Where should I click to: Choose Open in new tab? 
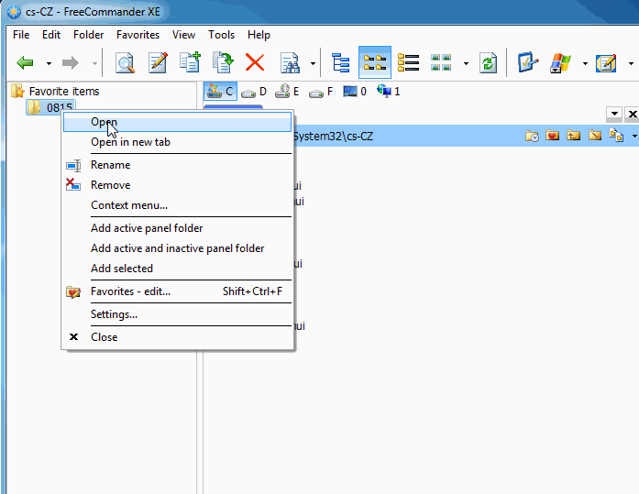pyautogui.click(x=178, y=142)
